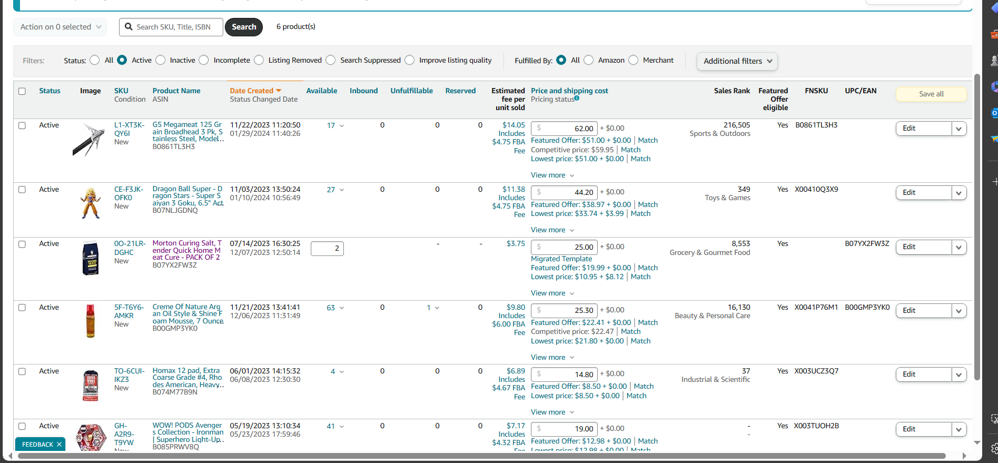Click the Date Created sort arrow
The height and width of the screenshot is (463, 998).
279,91
